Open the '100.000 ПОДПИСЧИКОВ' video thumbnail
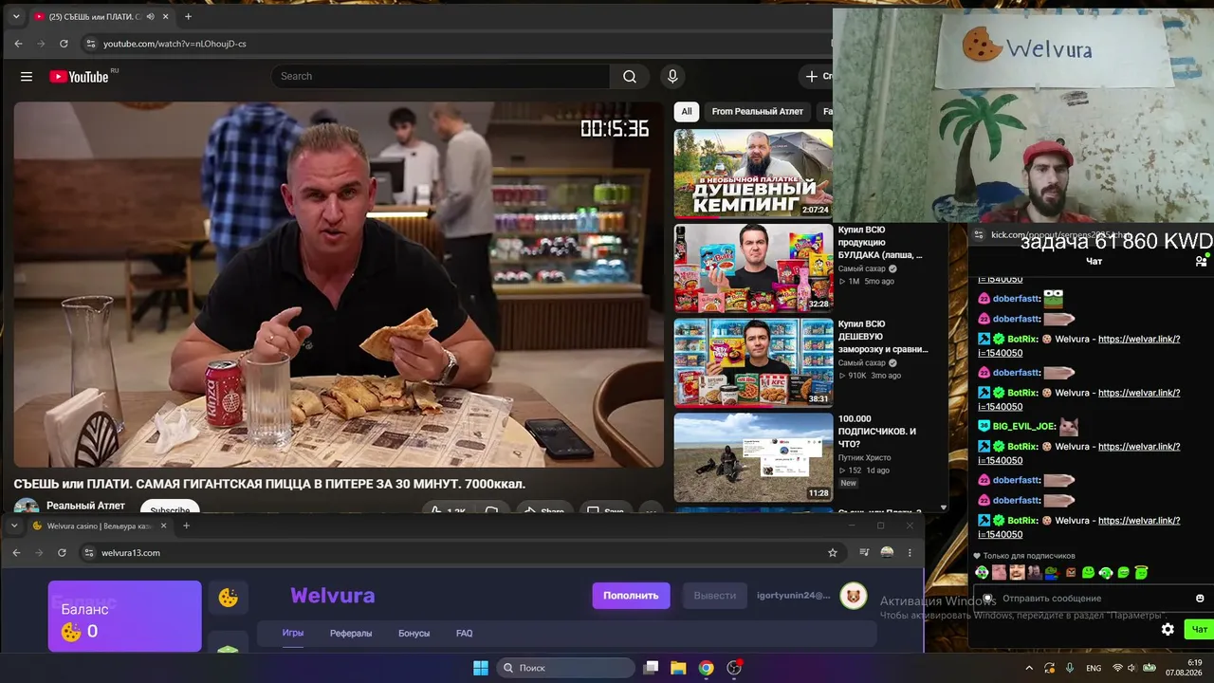Screen dimensions: 1214x683 click(753, 457)
